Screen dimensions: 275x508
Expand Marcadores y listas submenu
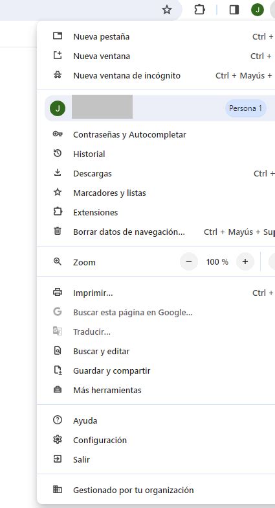click(156, 193)
